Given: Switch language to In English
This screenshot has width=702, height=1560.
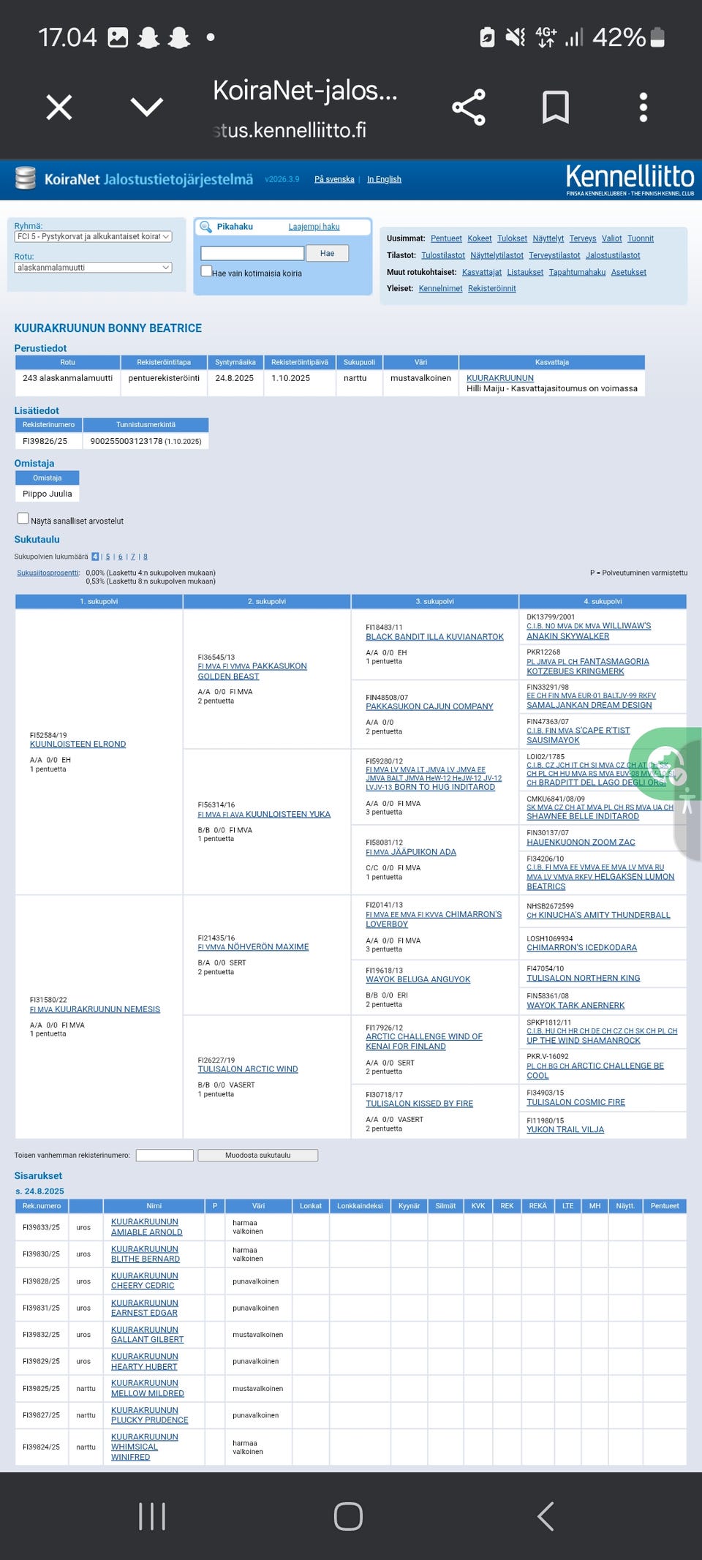Looking at the screenshot, I should point(384,179).
